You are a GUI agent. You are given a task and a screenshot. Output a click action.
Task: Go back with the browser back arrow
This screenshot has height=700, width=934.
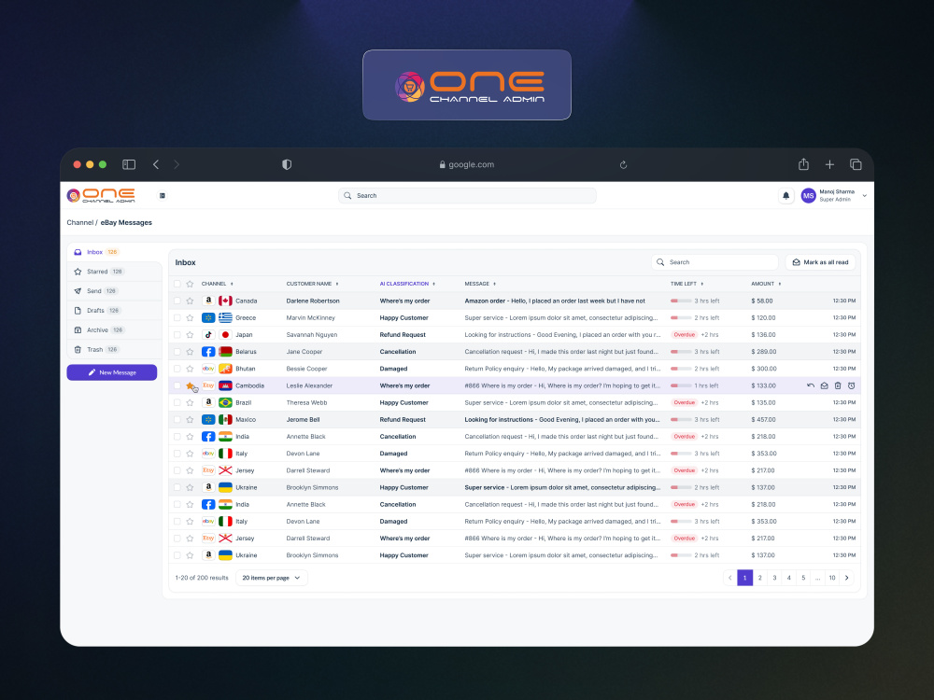156,165
